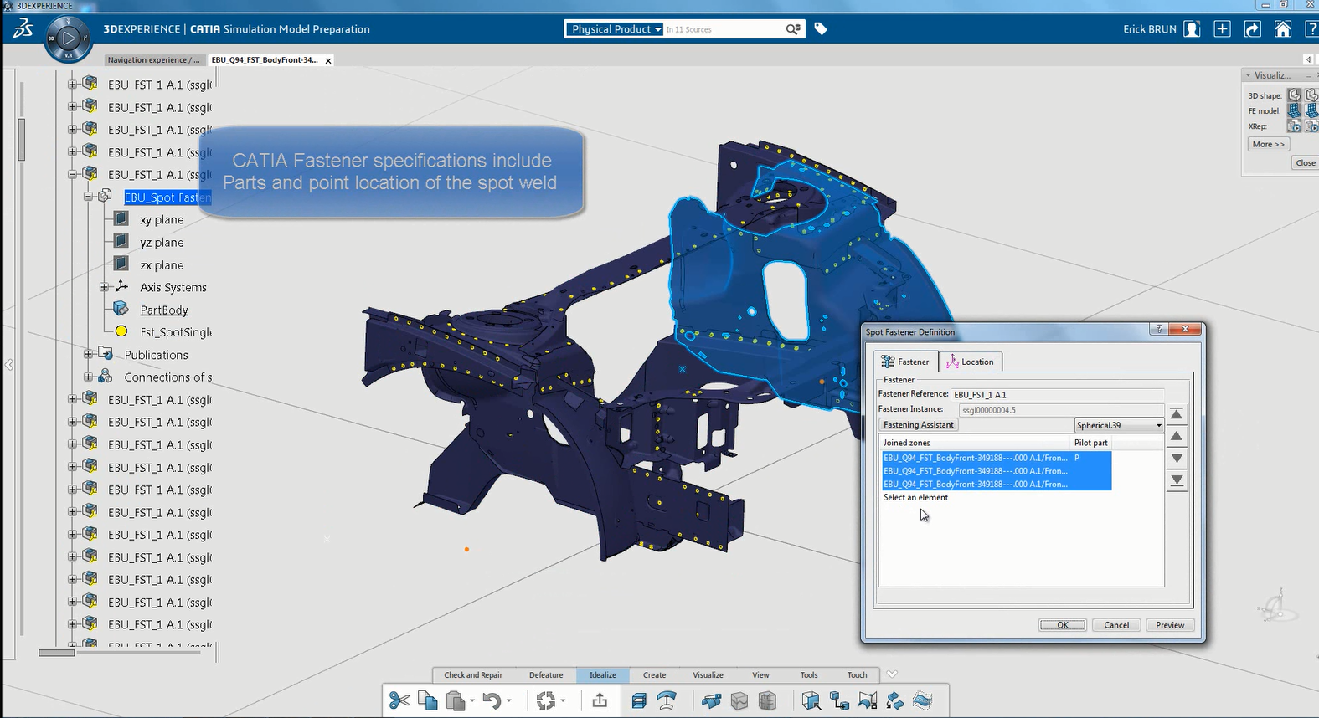Click the tag icon beside search
Image resolution: width=1319 pixels, height=718 pixels.
821,29
